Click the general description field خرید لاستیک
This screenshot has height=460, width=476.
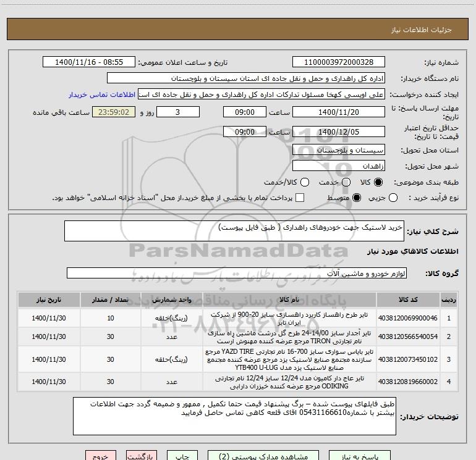coord(234,231)
